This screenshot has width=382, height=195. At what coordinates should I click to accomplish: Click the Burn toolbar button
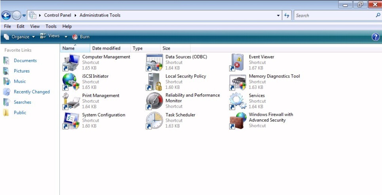point(81,37)
